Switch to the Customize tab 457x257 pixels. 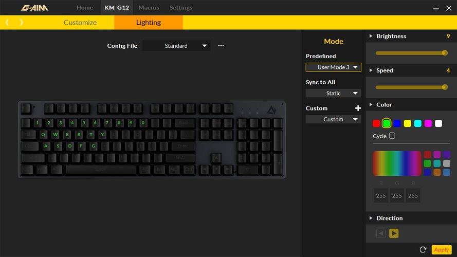coord(80,23)
